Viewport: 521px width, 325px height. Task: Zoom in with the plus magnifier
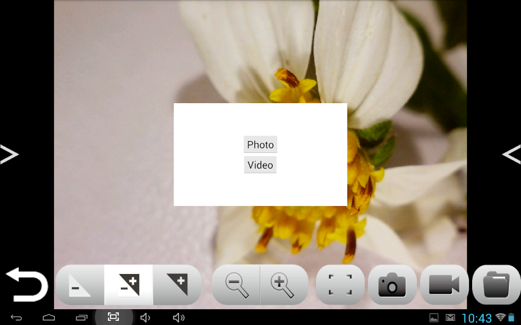coord(284,285)
